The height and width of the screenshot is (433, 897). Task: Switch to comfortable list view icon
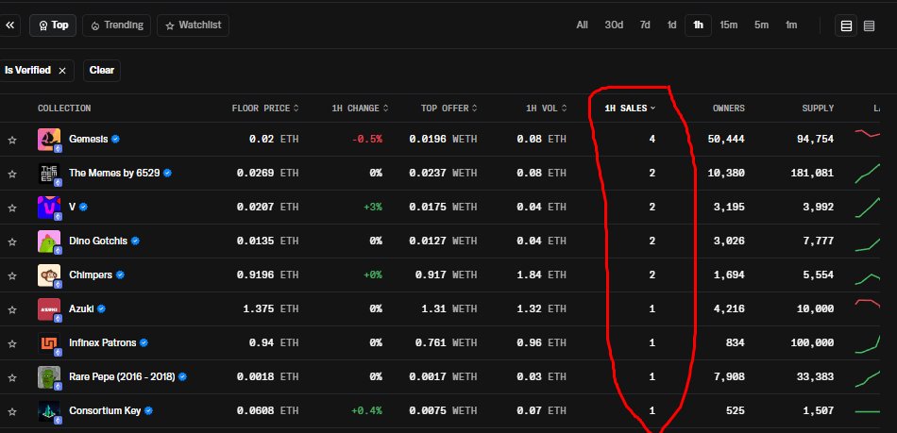846,25
